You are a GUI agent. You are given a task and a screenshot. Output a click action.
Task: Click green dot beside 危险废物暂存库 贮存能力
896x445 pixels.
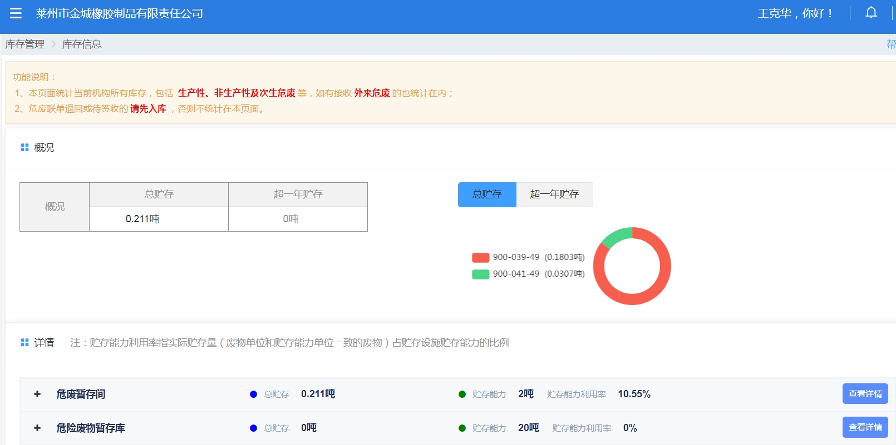[462, 428]
